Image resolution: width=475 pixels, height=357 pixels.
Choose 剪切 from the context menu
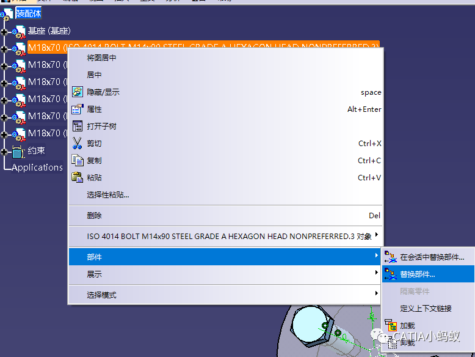(226, 143)
